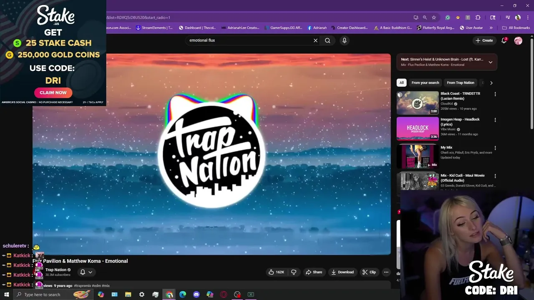Viewport: 534px width, 300px height.
Task: Bookmark this page with star icon
Action: click(x=434, y=17)
